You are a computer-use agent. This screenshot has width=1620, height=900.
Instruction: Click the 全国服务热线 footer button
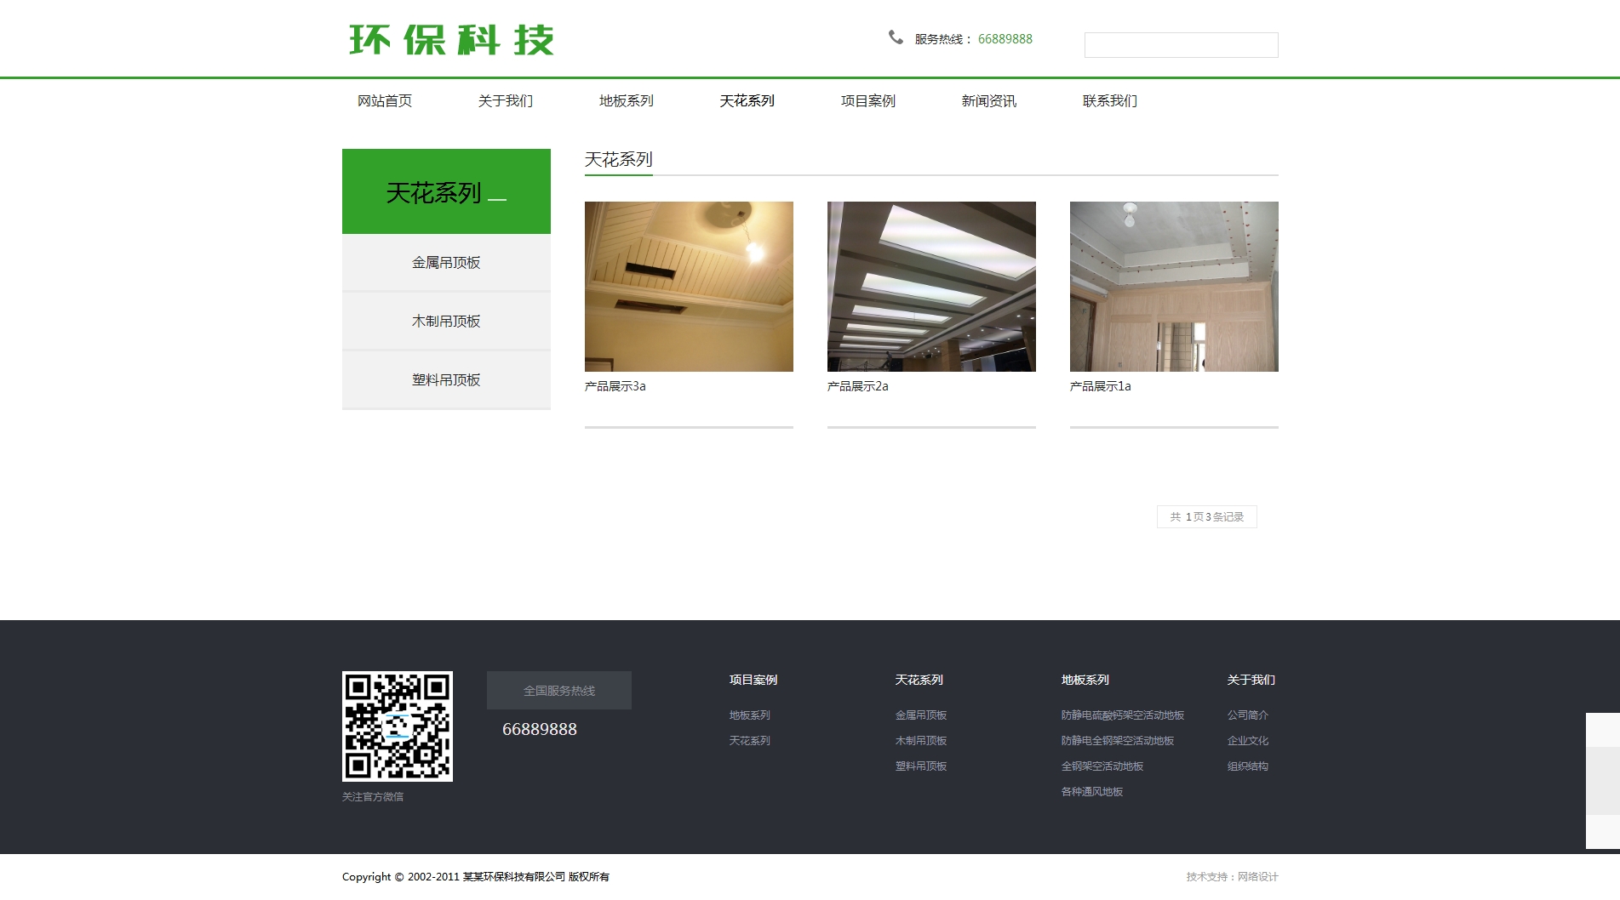[x=559, y=691]
